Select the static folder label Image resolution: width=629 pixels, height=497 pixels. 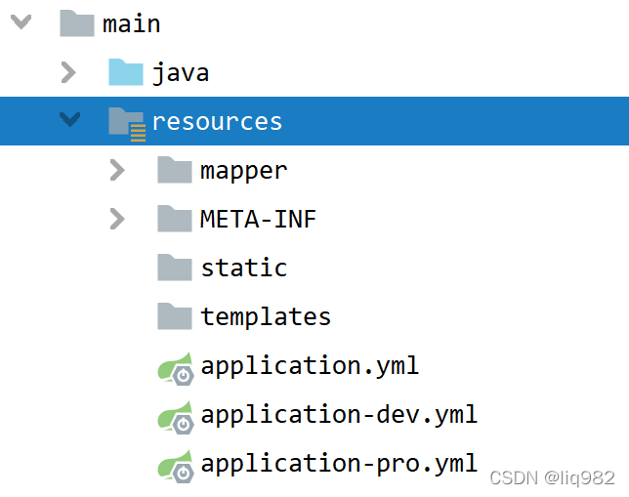point(244,268)
